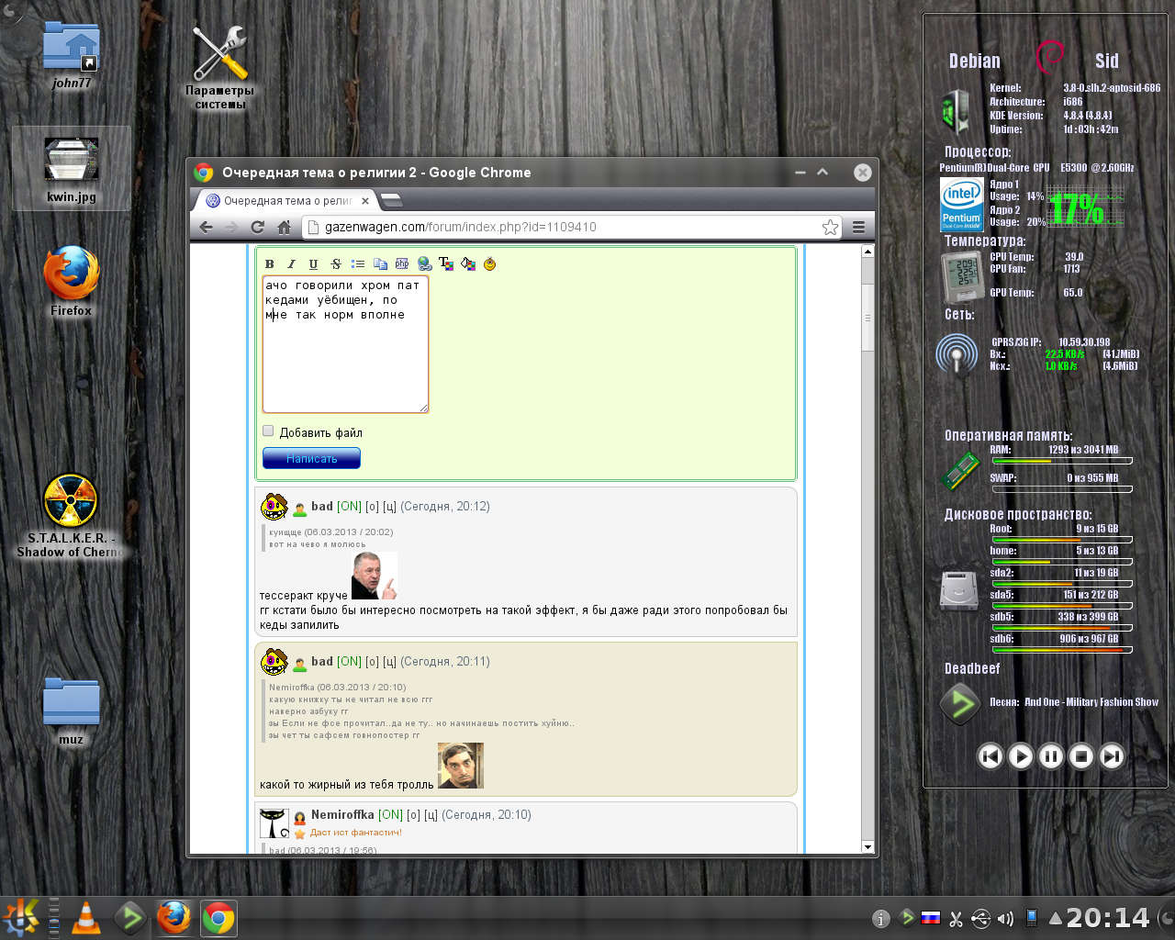
Task: Open mobile phone tray icon
Action: 1031,918
